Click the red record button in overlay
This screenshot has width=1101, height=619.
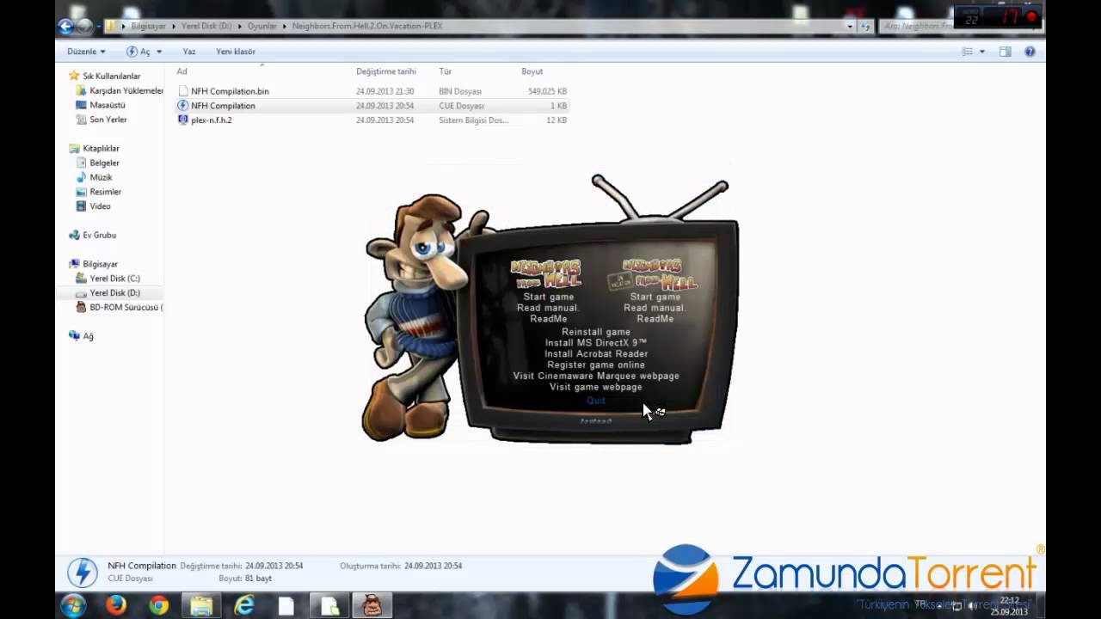[1030, 17]
